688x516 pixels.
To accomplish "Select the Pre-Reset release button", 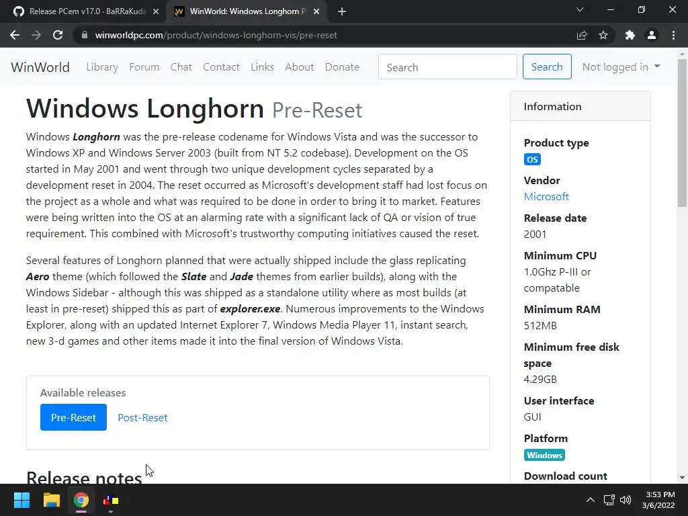I will (x=73, y=417).
